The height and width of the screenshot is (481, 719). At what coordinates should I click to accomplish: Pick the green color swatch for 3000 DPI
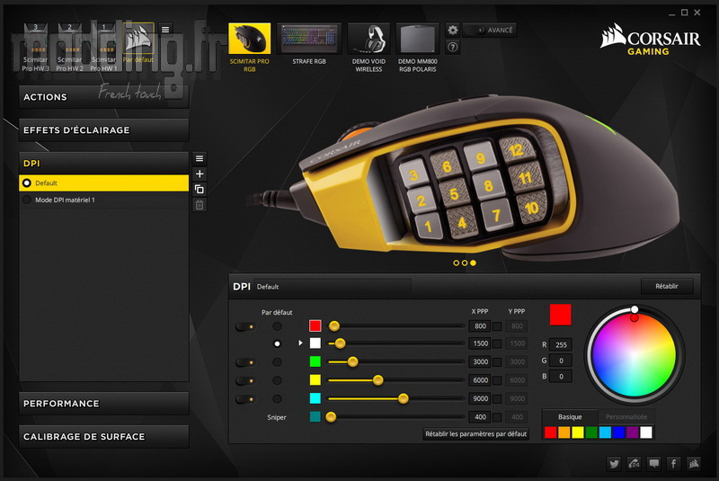(x=315, y=361)
